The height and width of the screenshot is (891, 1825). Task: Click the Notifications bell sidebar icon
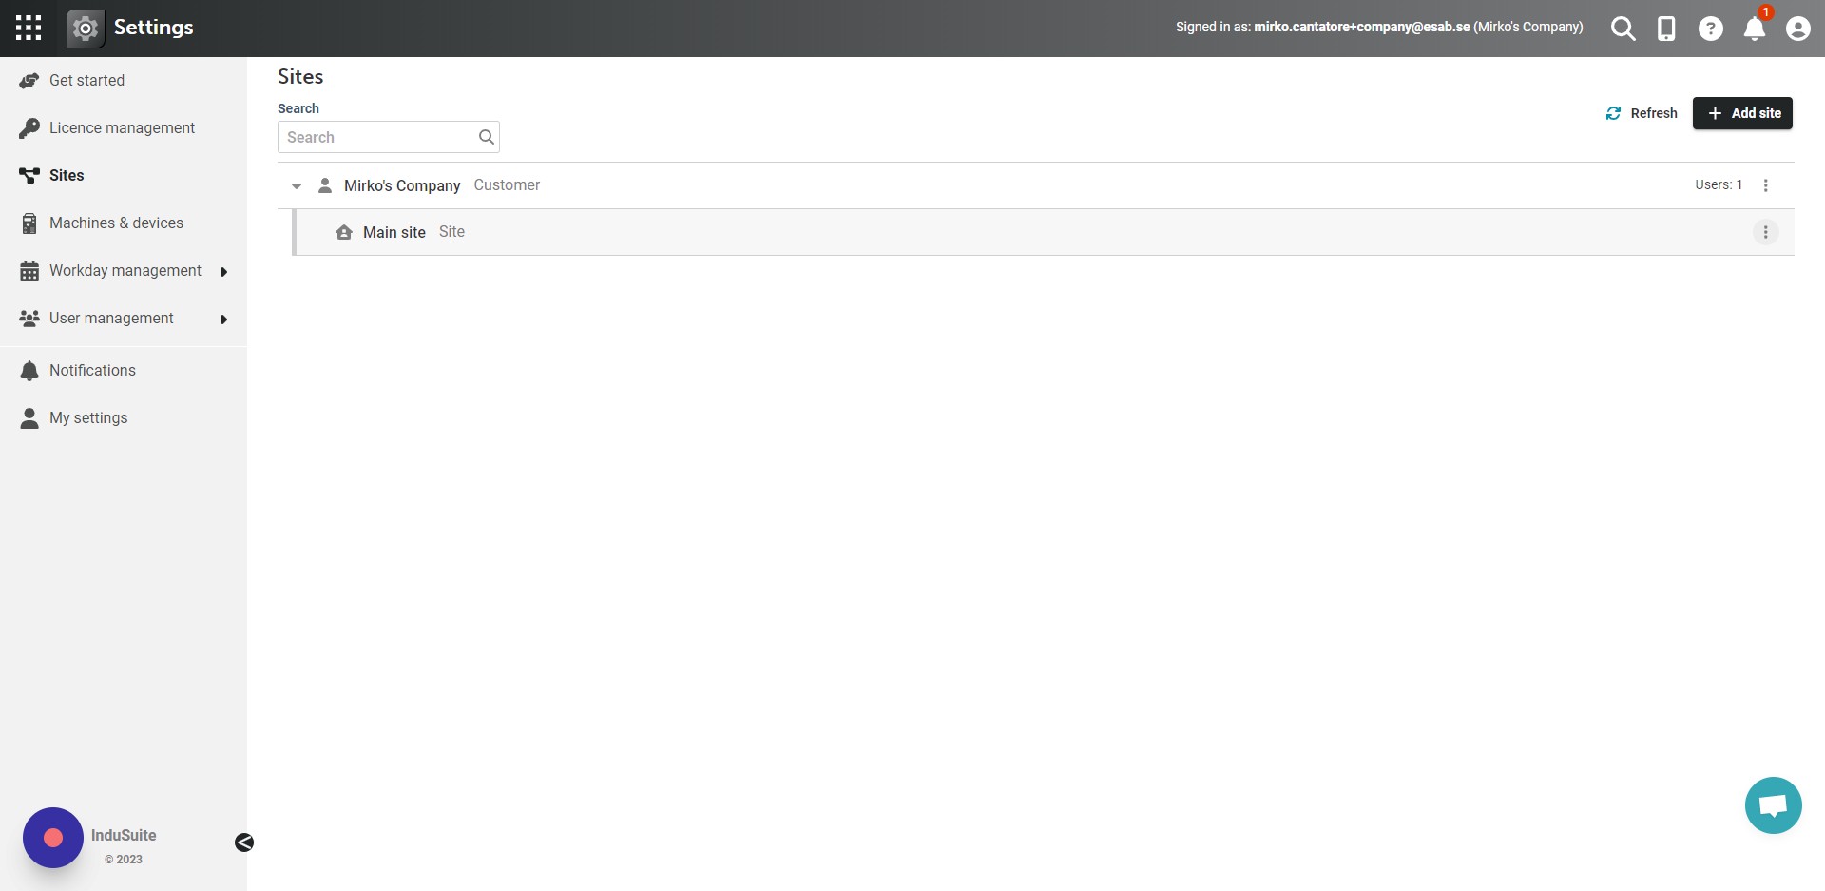(x=29, y=371)
